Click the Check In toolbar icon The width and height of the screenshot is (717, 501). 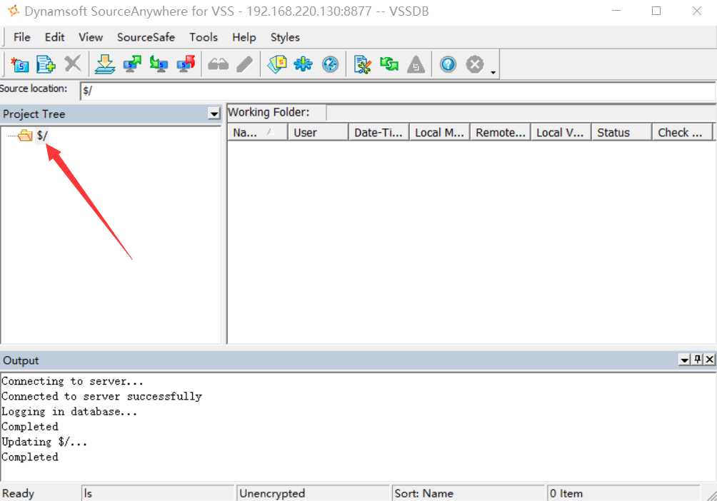point(159,64)
